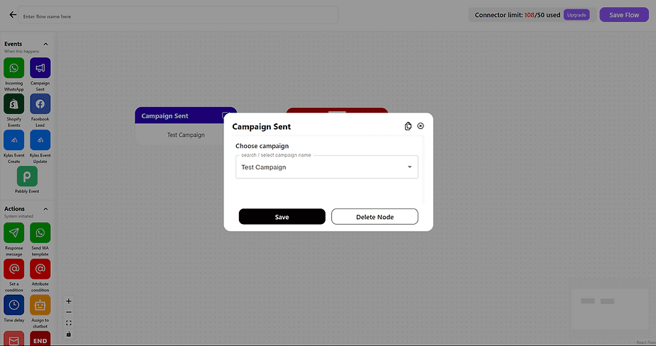This screenshot has height=346, width=656.
Task: Select the Send WA template action icon
Action: tap(40, 233)
